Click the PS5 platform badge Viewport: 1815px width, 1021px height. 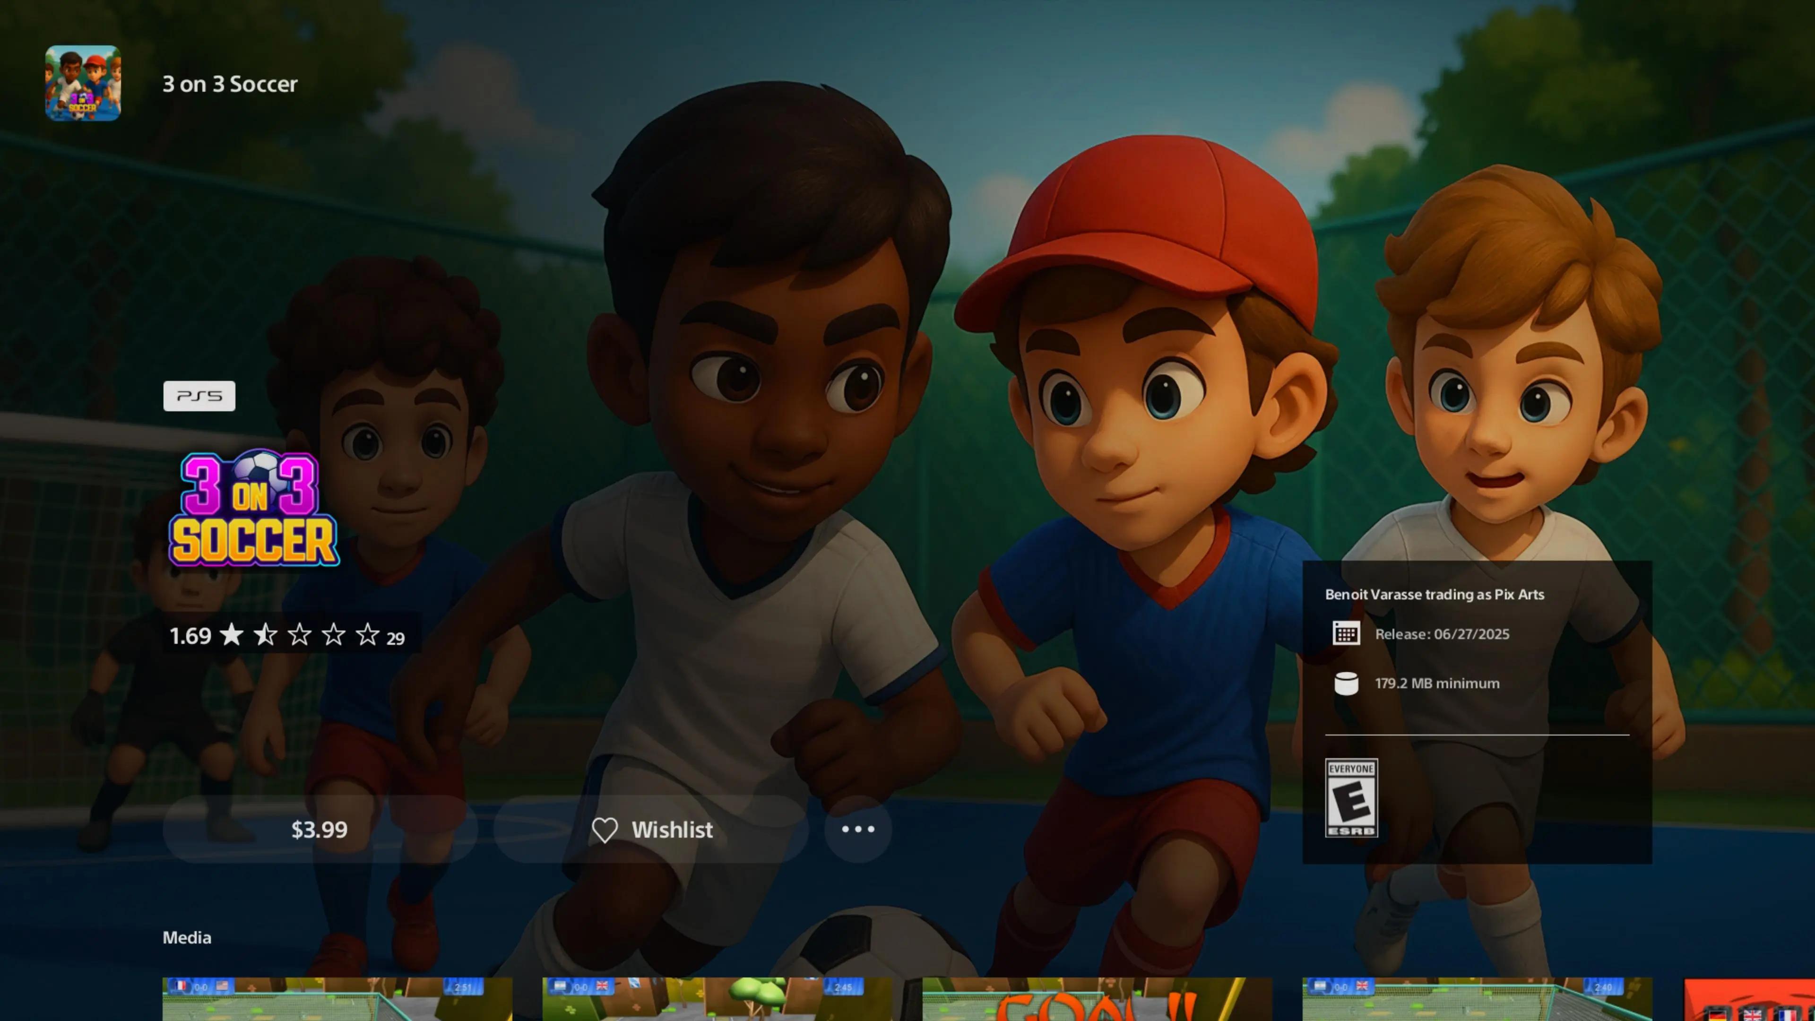[199, 396]
